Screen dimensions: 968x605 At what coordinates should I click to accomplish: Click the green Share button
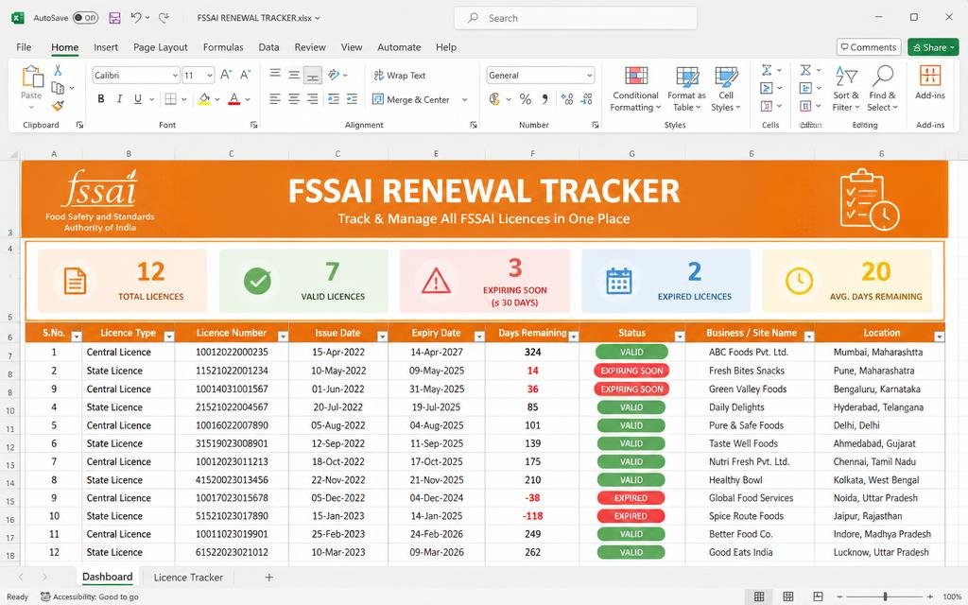pyautogui.click(x=933, y=47)
